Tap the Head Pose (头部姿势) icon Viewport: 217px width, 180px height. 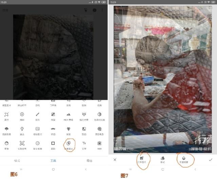(22, 144)
